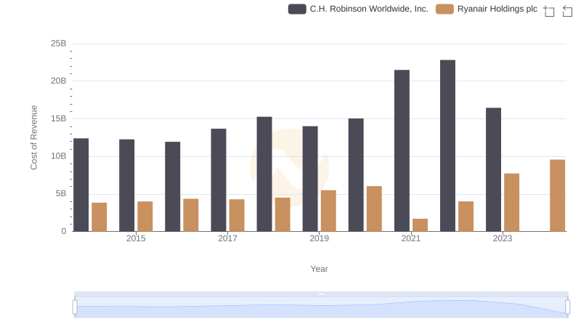Click the C.H. Robinson bar for 2015
Screen dimensions: 581x335
coord(126,185)
